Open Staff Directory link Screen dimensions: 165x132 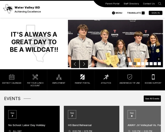131,4
